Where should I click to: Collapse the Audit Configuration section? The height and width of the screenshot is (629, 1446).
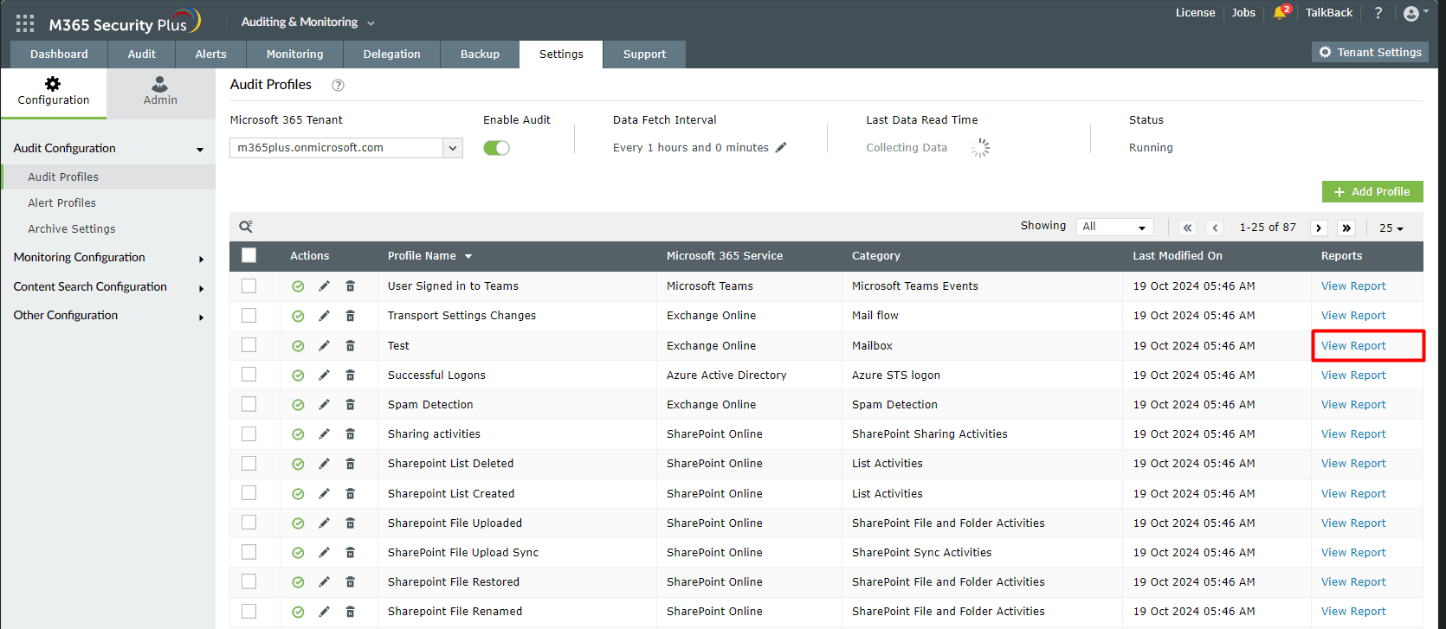(x=107, y=148)
